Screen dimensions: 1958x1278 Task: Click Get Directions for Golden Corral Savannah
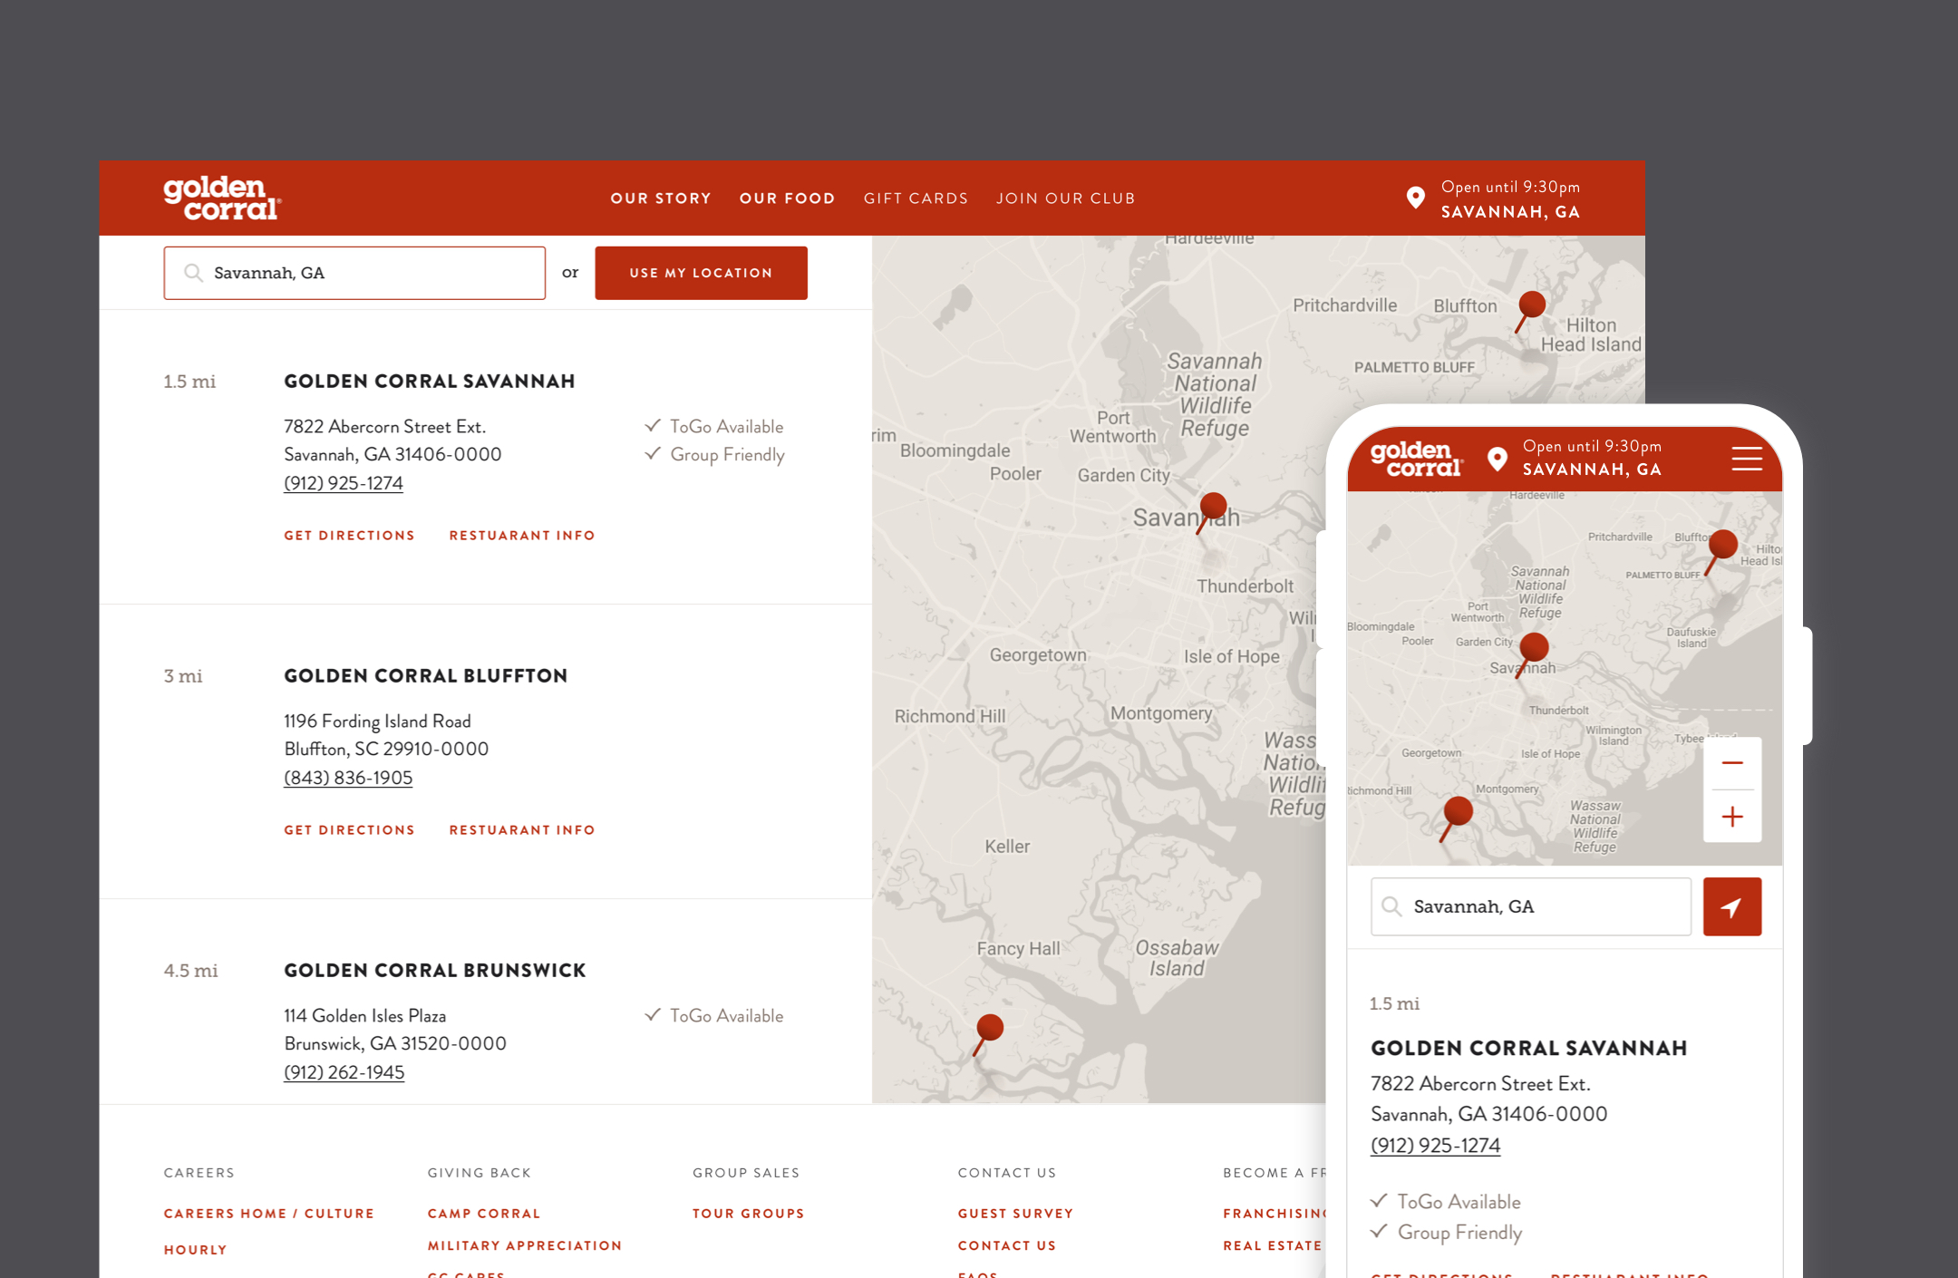(x=349, y=536)
